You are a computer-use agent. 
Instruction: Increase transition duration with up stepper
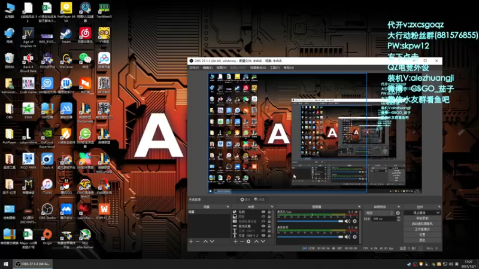(x=398, y=218)
